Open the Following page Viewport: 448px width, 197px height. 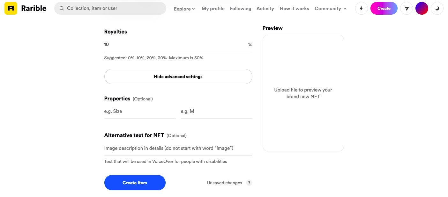coord(240,9)
